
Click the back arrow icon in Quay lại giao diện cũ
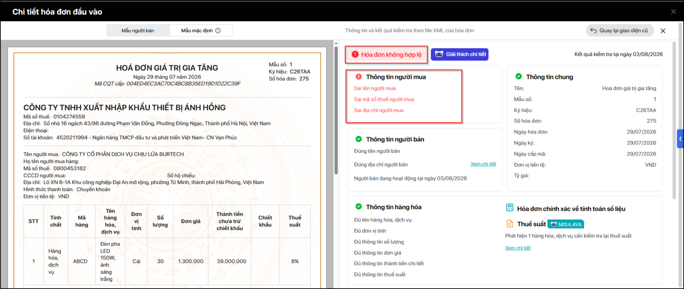593,31
